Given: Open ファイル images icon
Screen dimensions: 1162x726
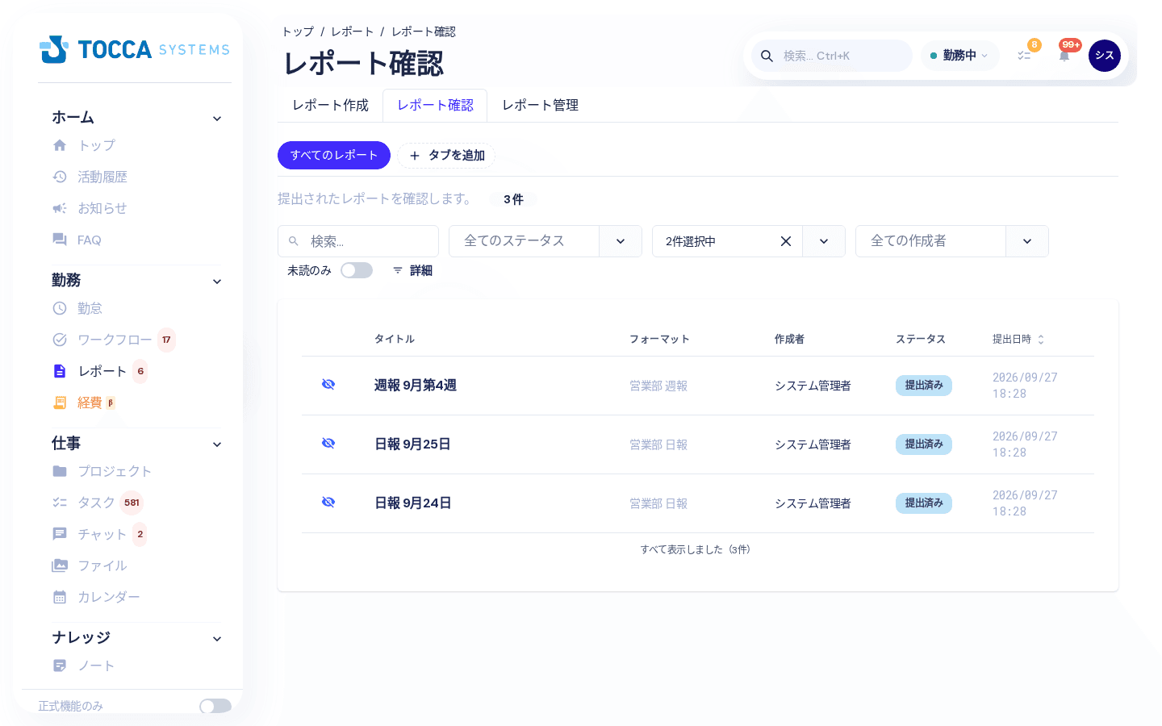Looking at the screenshot, I should tap(60, 565).
